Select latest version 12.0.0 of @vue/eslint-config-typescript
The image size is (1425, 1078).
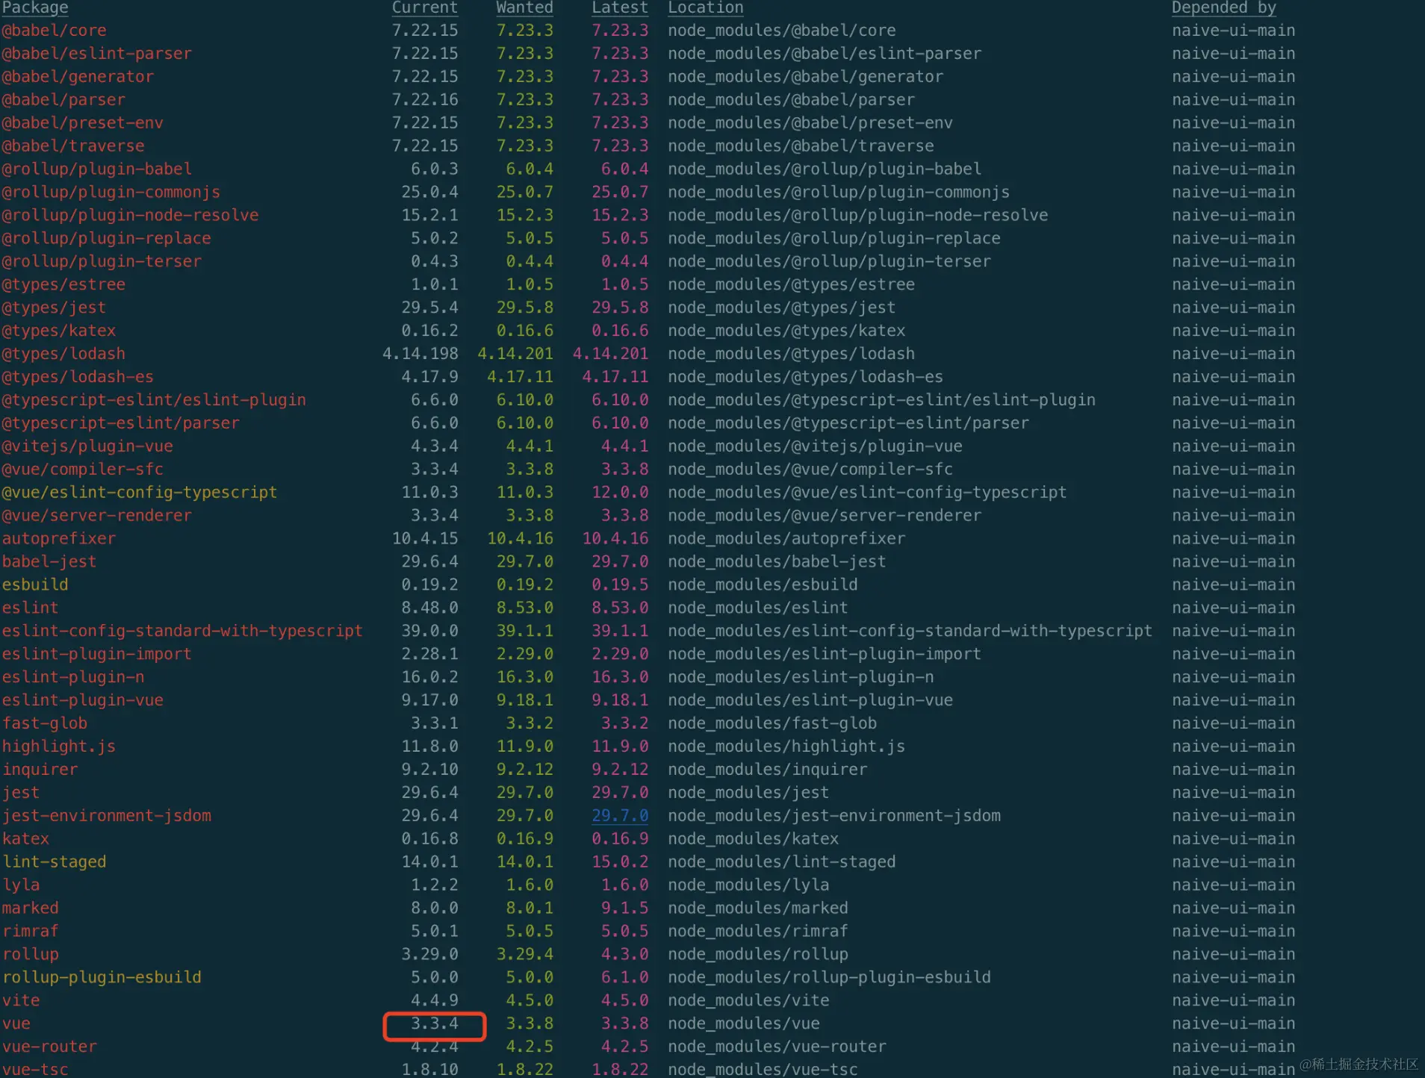(x=620, y=493)
